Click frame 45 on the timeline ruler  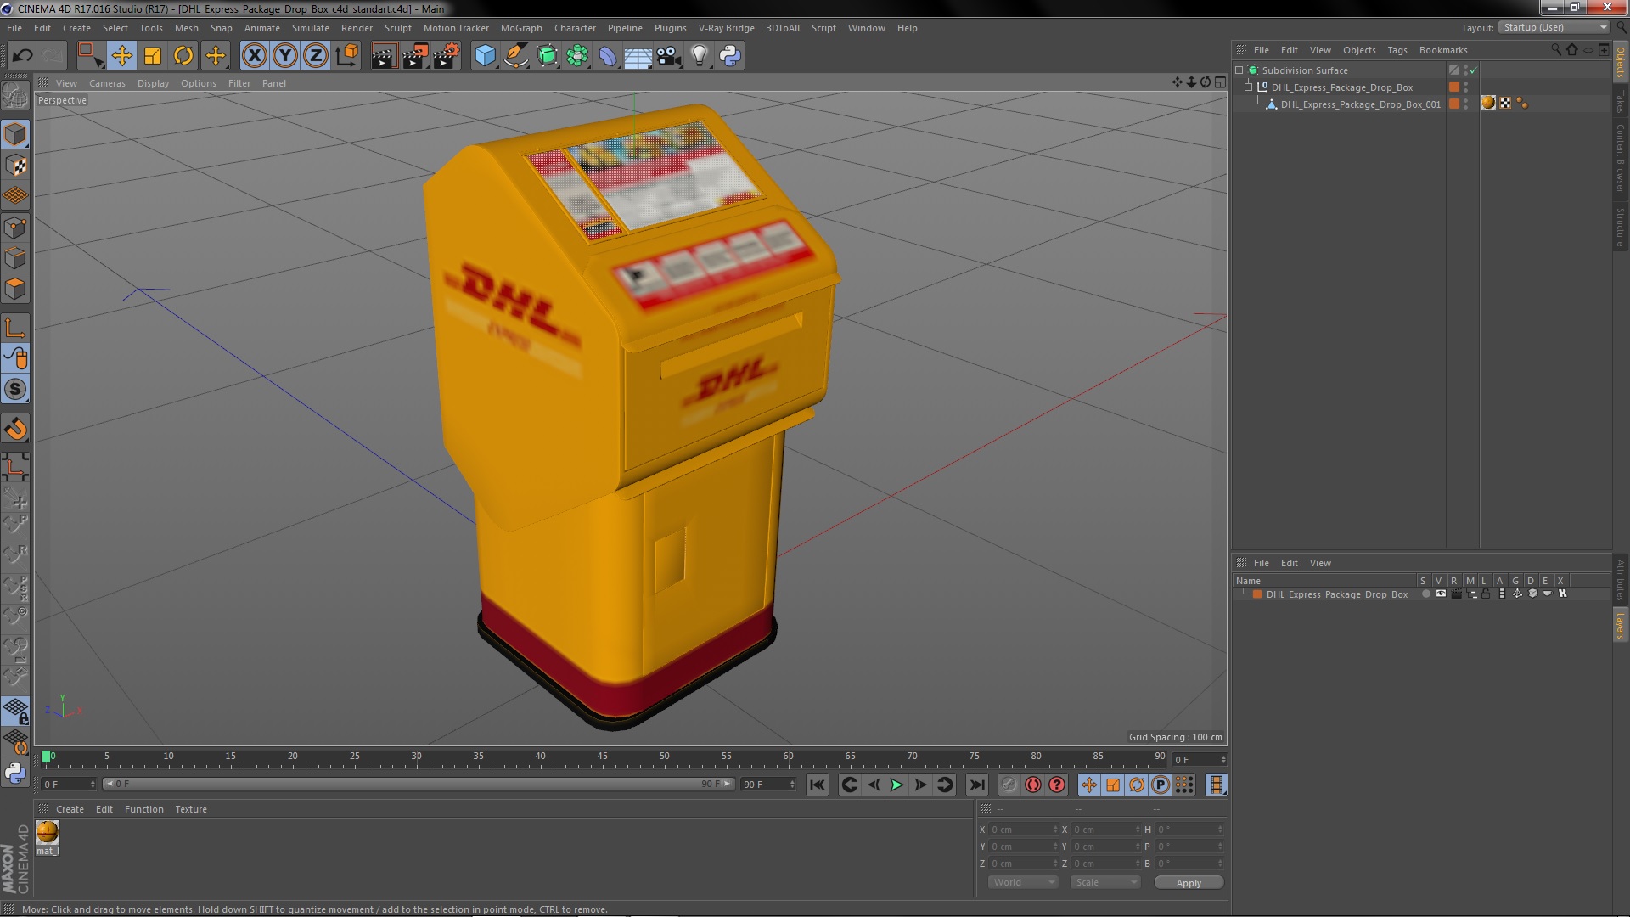(602, 756)
